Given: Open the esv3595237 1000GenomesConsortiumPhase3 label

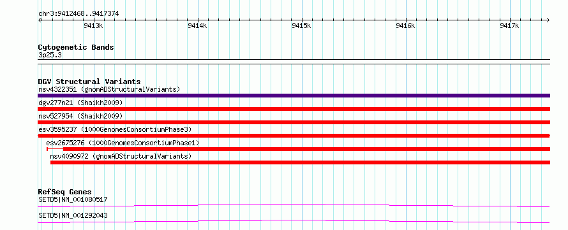Looking at the screenshot, I should click(115, 129).
